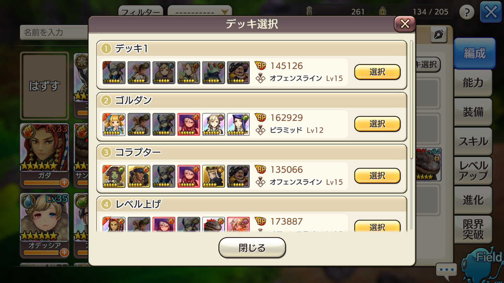Click the first character in デッキ1
The width and height of the screenshot is (504, 283).
tap(114, 73)
